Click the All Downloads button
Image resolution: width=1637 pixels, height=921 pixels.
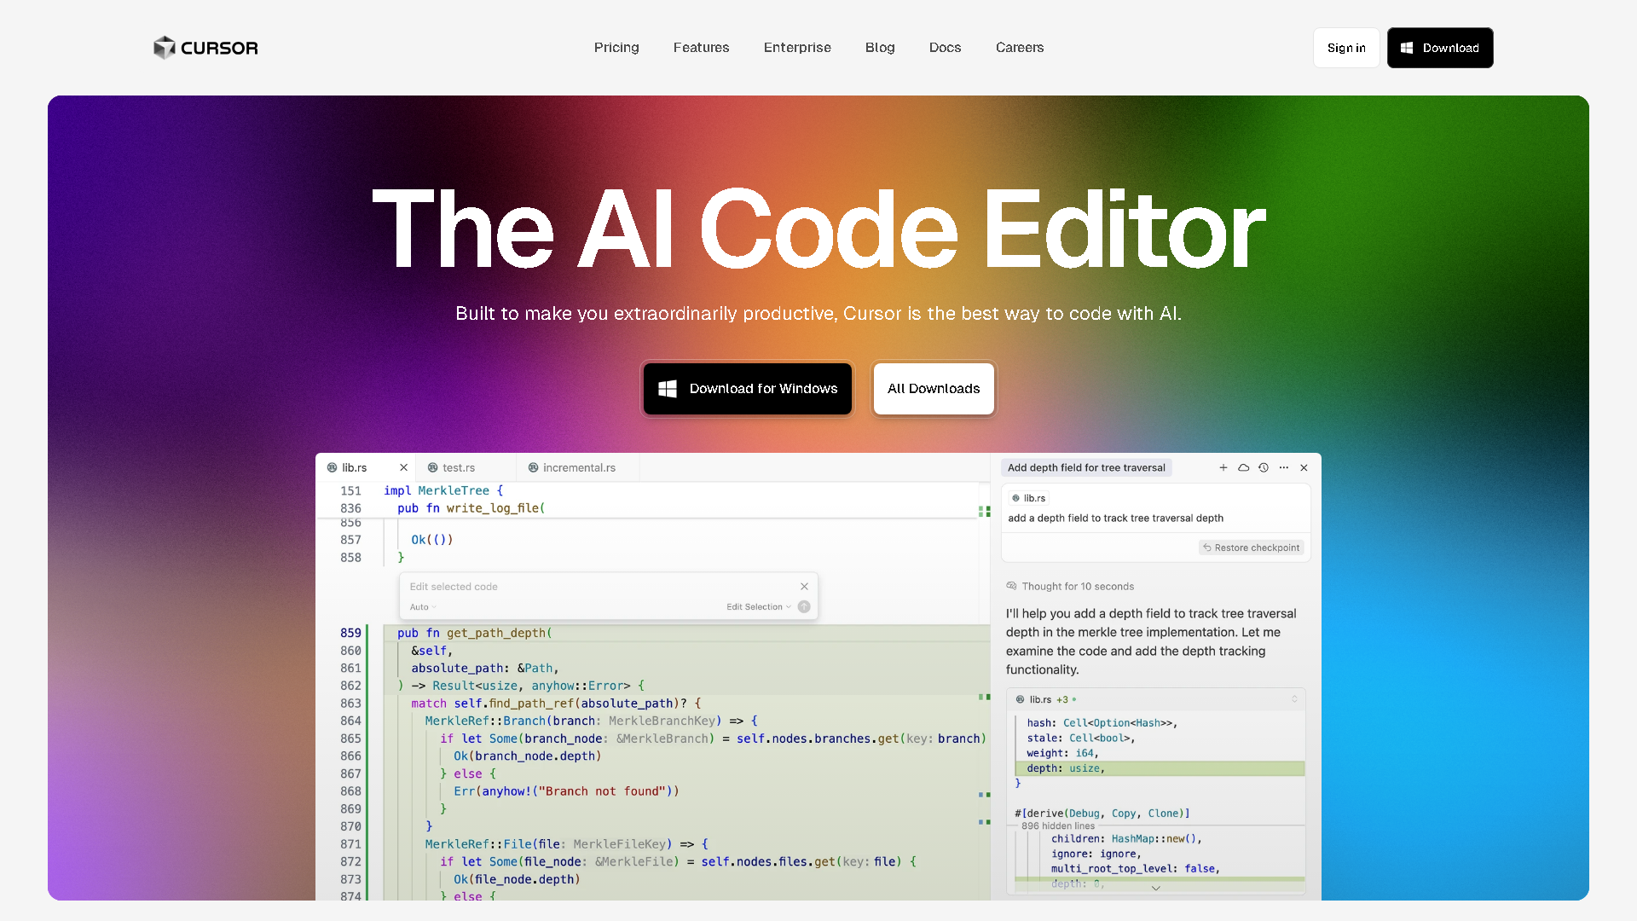point(933,388)
